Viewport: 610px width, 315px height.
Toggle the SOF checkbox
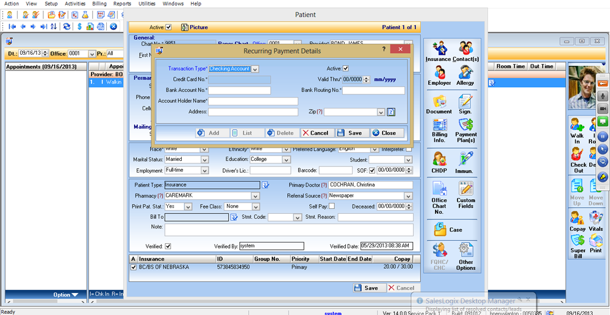click(x=372, y=170)
